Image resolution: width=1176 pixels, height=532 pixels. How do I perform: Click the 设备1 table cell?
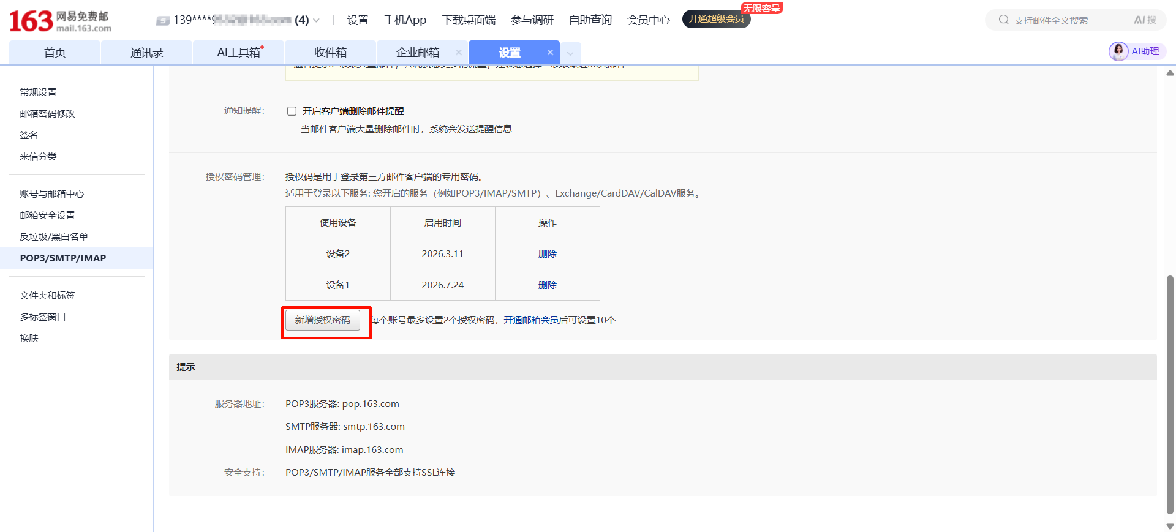pyautogui.click(x=338, y=285)
